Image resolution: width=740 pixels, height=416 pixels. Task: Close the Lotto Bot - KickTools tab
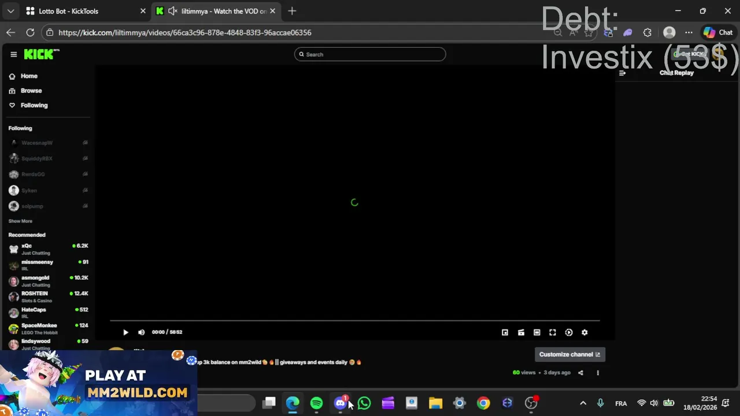[143, 11]
